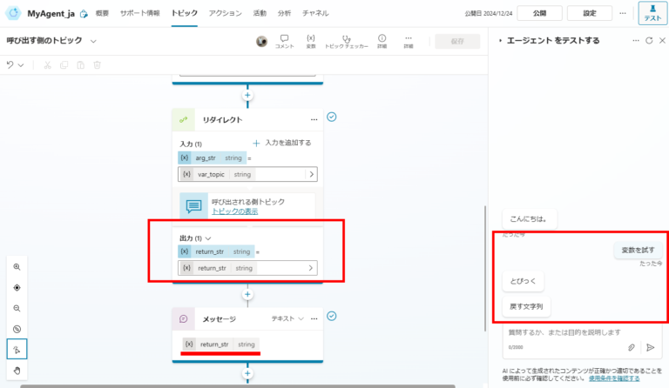Launch the トピック チェッカー topic checker
Image resolution: width=669 pixels, height=388 pixels.
(346, 41)
